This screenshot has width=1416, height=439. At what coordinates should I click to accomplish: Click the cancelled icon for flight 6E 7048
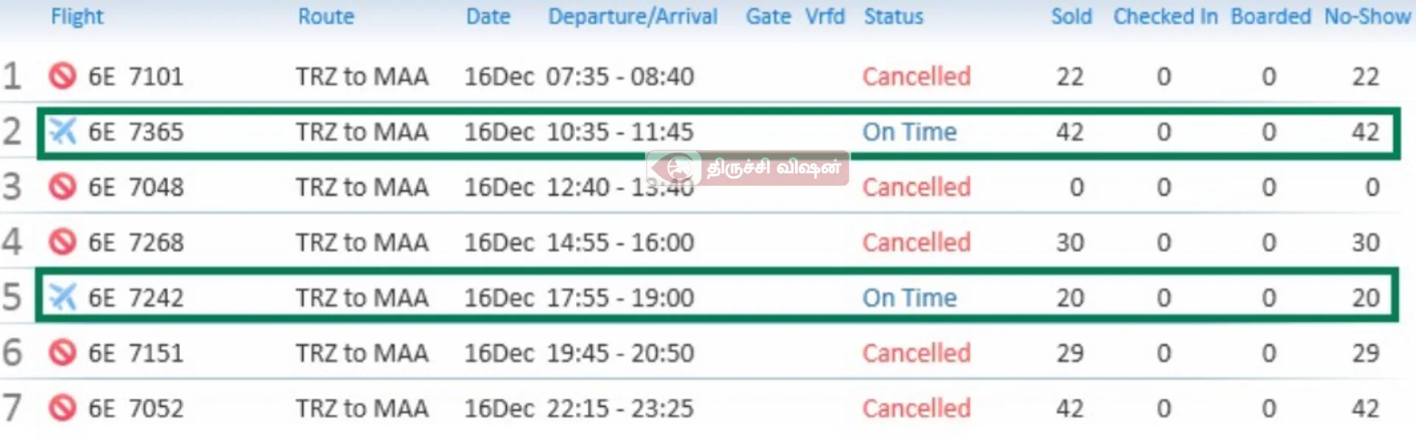point(63,187)
